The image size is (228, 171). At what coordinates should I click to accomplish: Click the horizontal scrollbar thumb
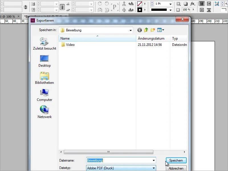pos(109,152)
